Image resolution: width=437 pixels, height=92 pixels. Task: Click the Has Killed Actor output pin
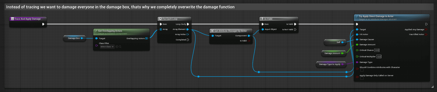coord(426,34)
